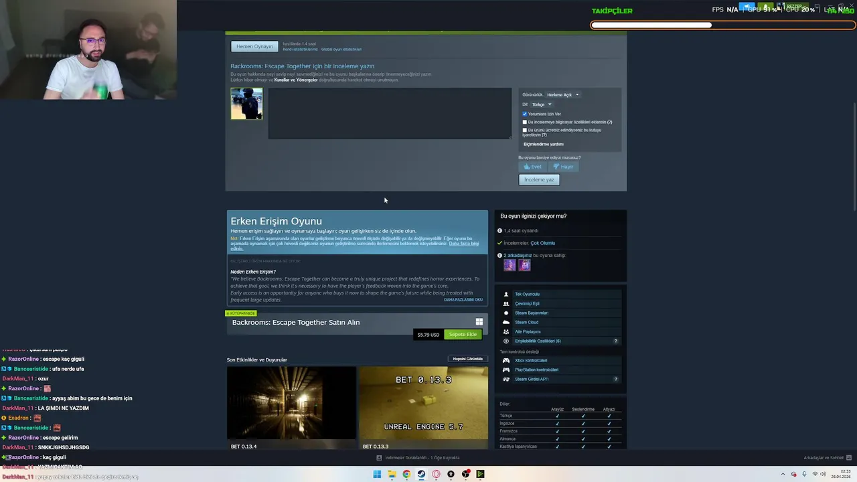Open Görünürlük Herkese Açık dropdown

pyautogui.click(x=562, y=94)
